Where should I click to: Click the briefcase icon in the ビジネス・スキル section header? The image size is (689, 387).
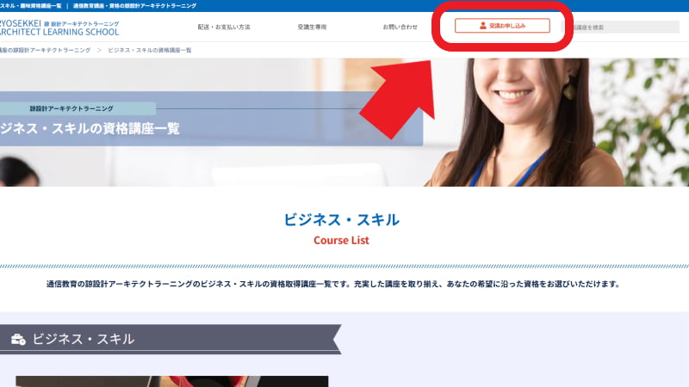click(x=18, y=339)
